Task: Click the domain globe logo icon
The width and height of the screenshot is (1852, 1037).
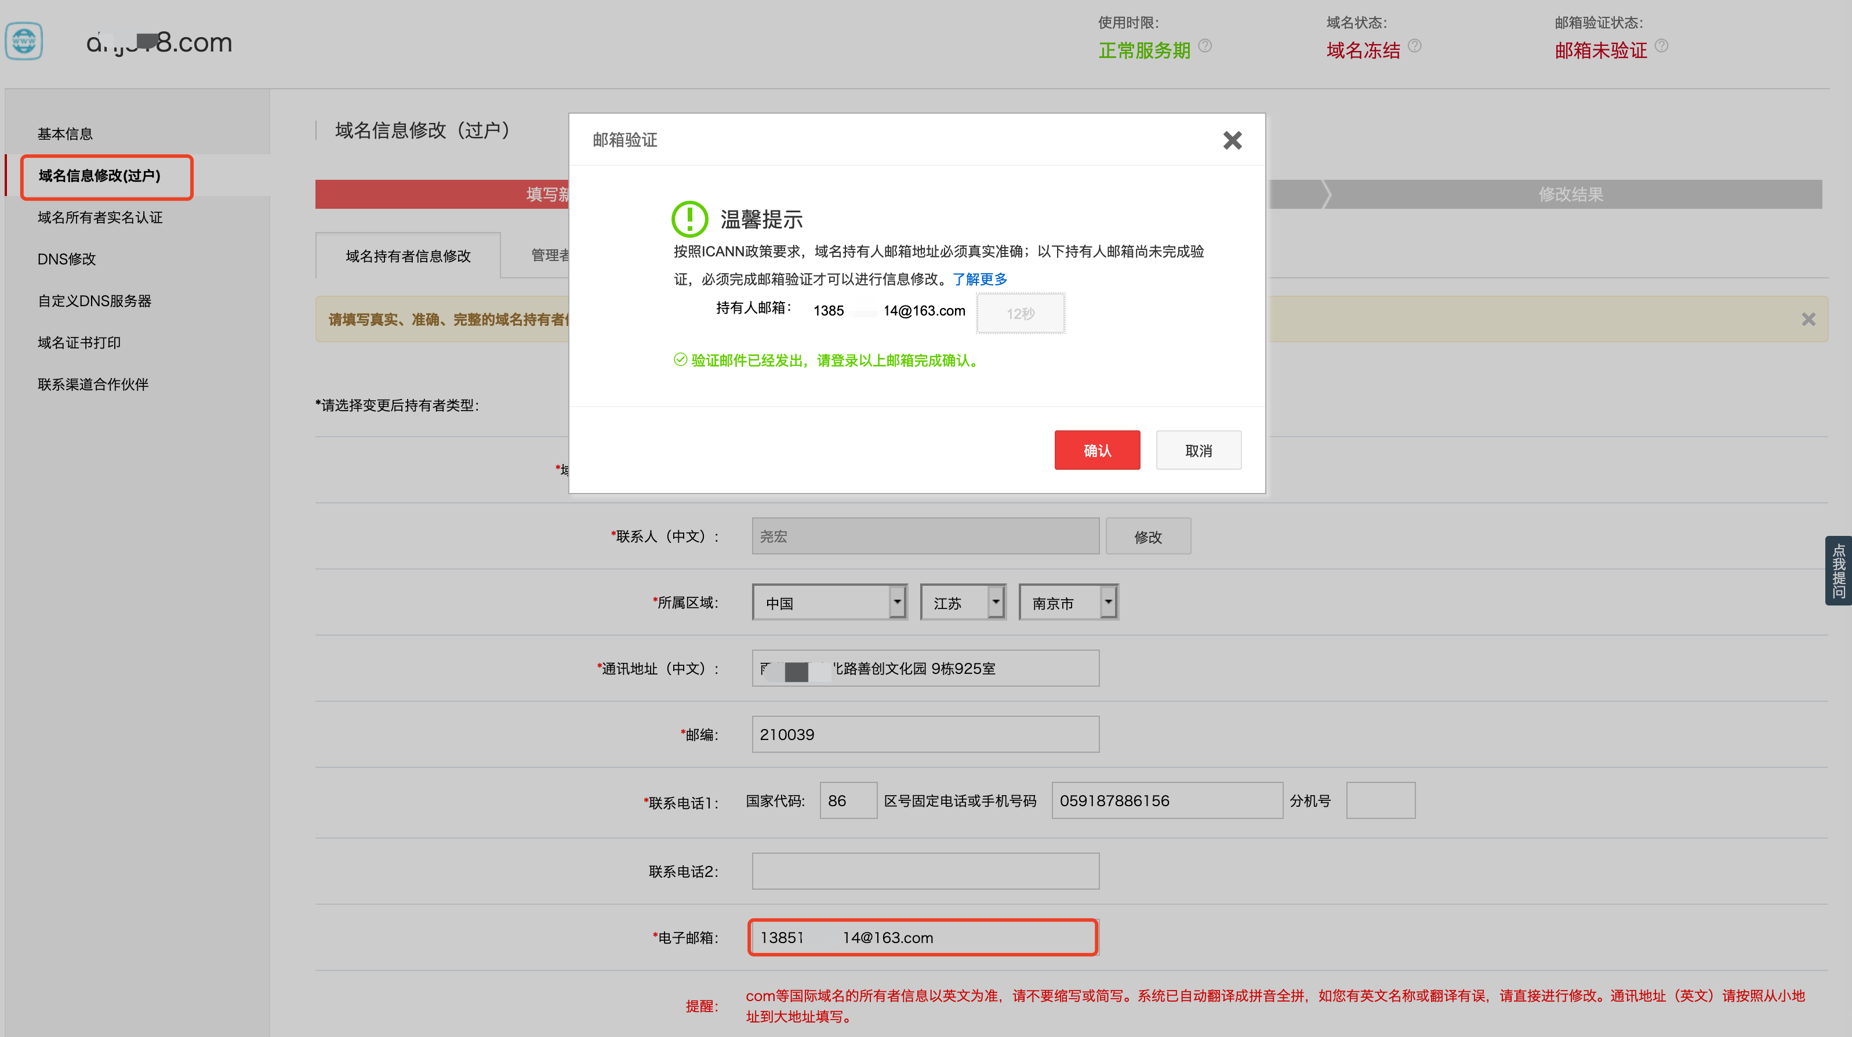Action: tap(24, 42)
